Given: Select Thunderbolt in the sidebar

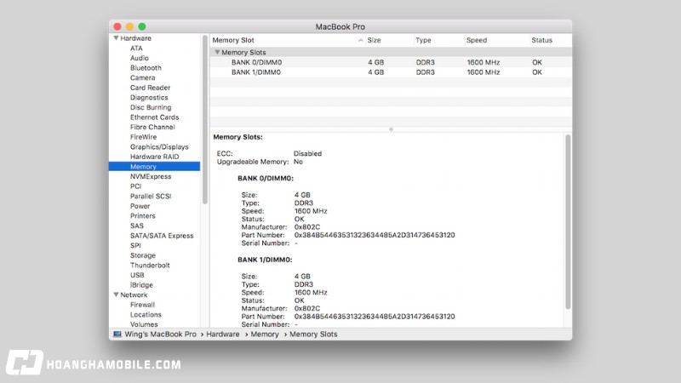Looking at the screenshot, I should point(150,266).
